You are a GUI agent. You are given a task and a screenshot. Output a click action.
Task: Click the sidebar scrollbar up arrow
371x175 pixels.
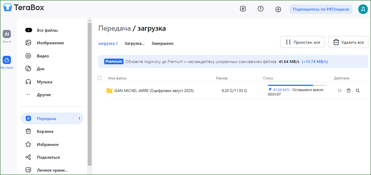89,21
